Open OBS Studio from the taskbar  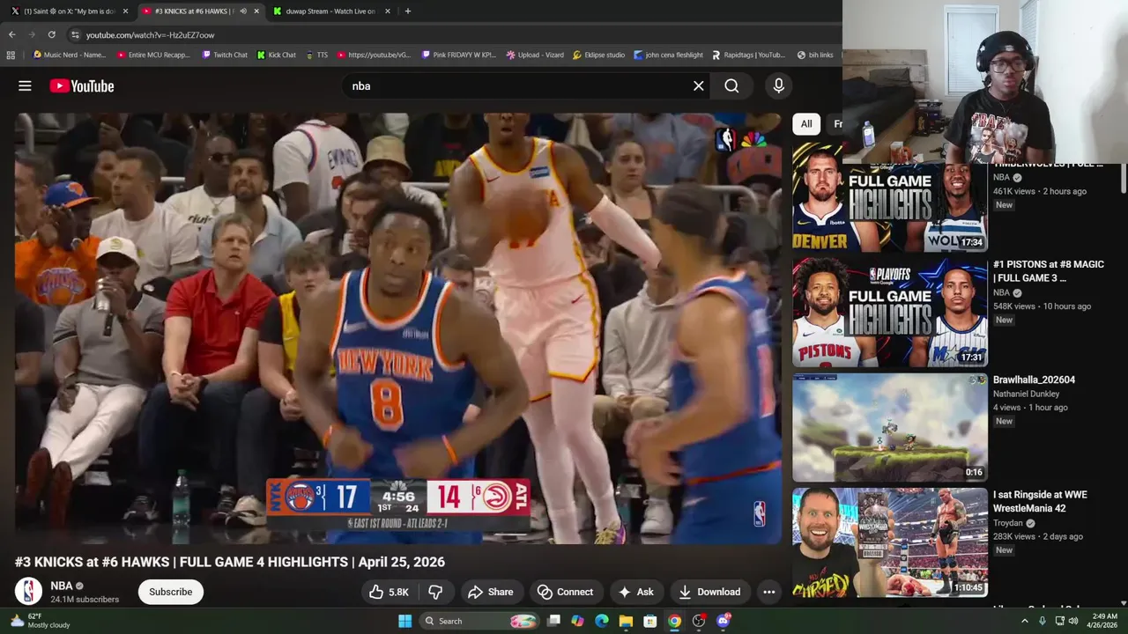click(699, 621)
